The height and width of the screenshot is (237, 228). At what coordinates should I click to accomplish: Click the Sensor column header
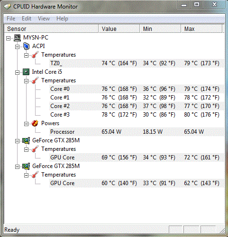click(51, 29)
